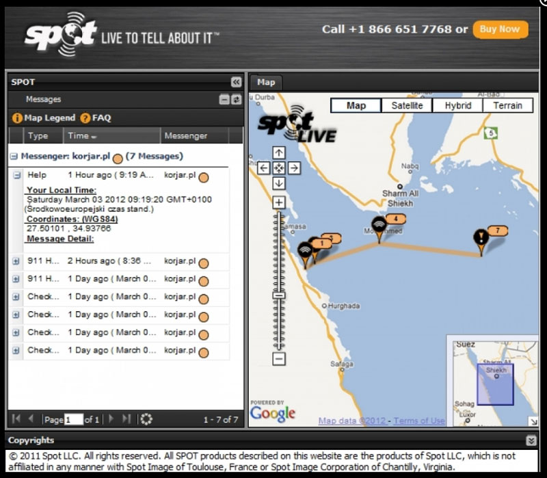Minimize the Messages section
The height and width of the screenshot is (478, 547).
224,100
